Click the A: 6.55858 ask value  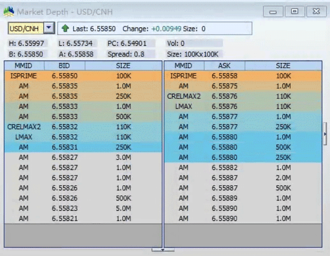pos(76,54)
